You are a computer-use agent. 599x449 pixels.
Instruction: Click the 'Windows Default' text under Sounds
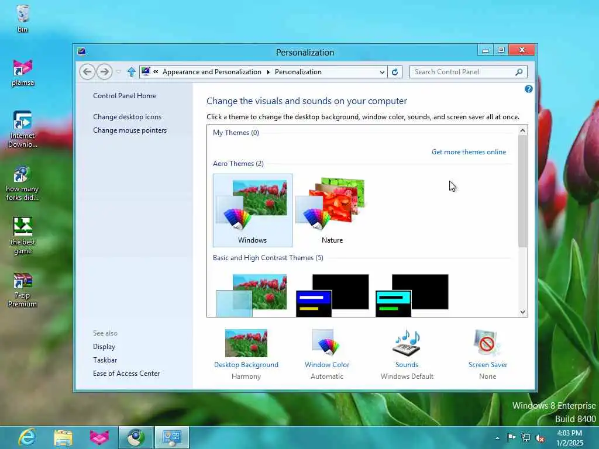[x=407, y=377]
